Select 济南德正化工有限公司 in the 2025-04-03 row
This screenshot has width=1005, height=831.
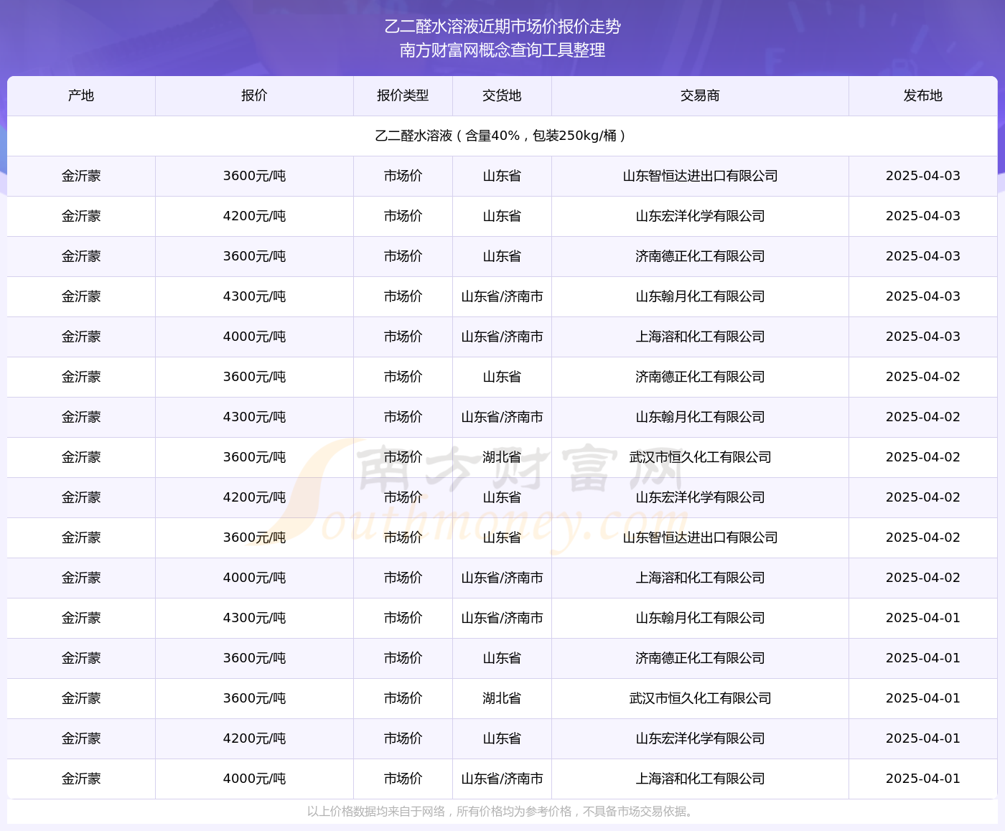[x=700, y=256]
